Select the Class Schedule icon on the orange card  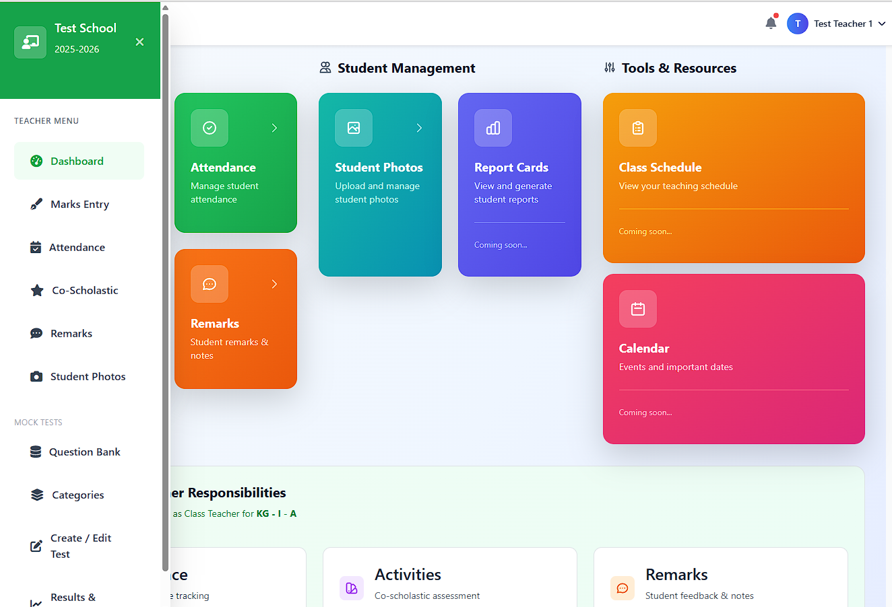coord(637,128)
